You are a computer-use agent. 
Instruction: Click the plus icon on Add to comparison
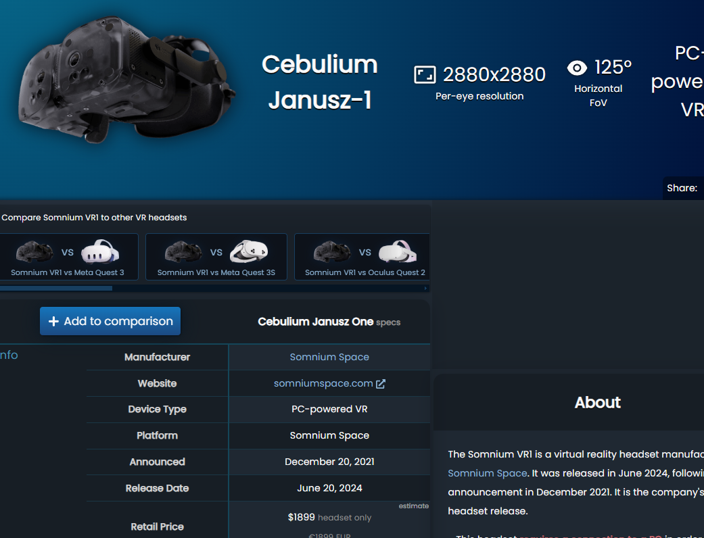point(54,322)
